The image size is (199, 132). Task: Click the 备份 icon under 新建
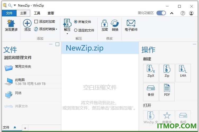[x=151, y=92]
